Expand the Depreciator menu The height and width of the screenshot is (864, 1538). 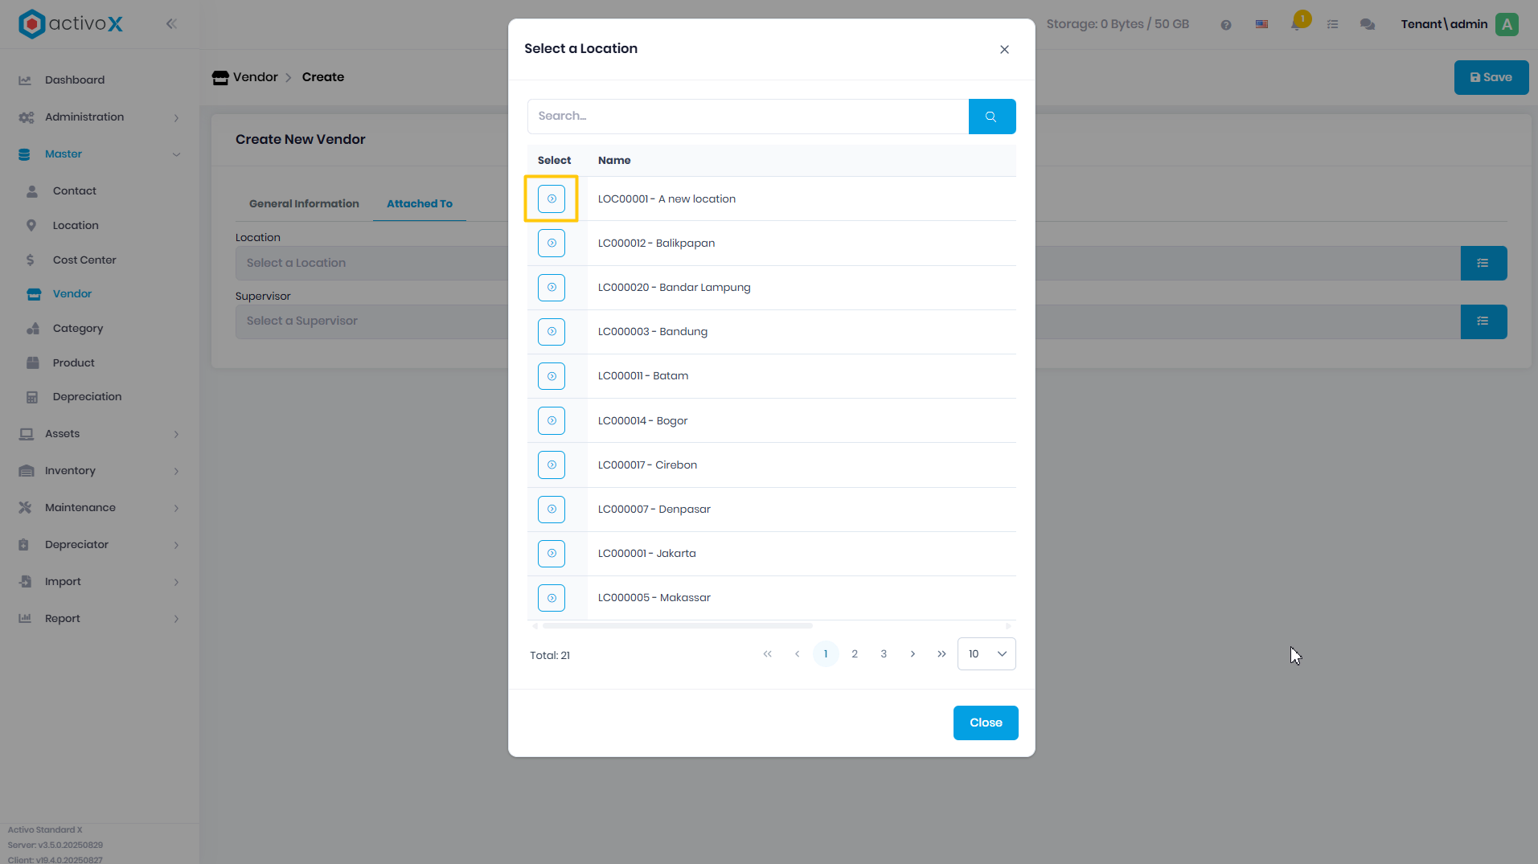(100, 544)
